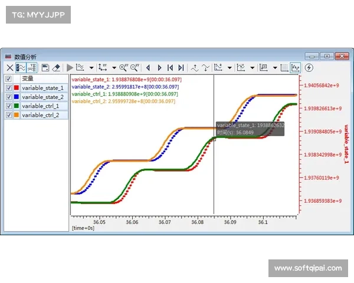Viewport: 354px width, 283px height.
Task: Close the 数值分析 window
Action: 342,56
